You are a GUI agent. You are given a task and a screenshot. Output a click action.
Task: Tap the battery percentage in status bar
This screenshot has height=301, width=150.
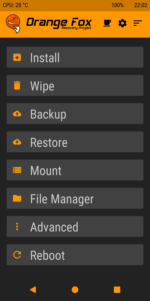(x=117, y=5)
